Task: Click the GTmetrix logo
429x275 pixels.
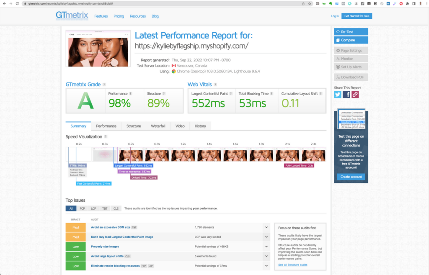Action: 72,16
